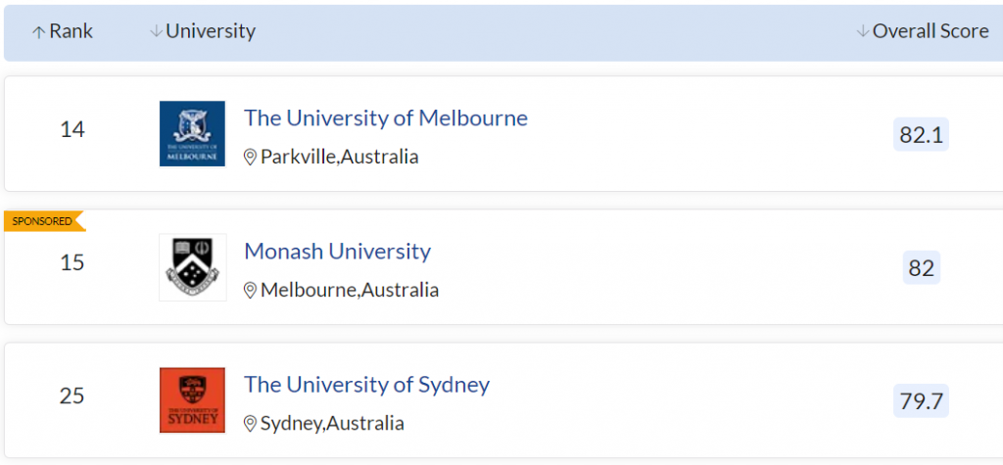Open The University of Melbourne link
The width and height of the screenshot is (1003, 465).
[385, 118]
